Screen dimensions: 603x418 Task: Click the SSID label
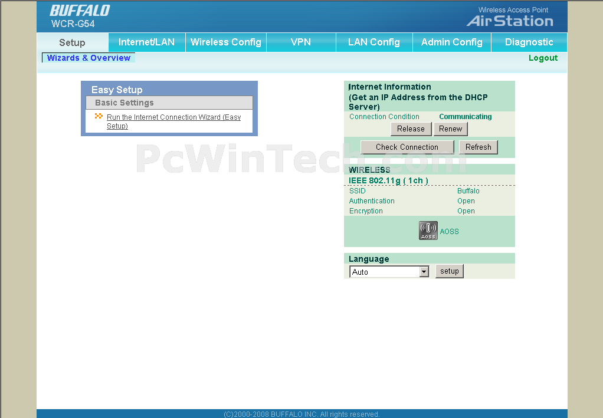click(358, 191)
